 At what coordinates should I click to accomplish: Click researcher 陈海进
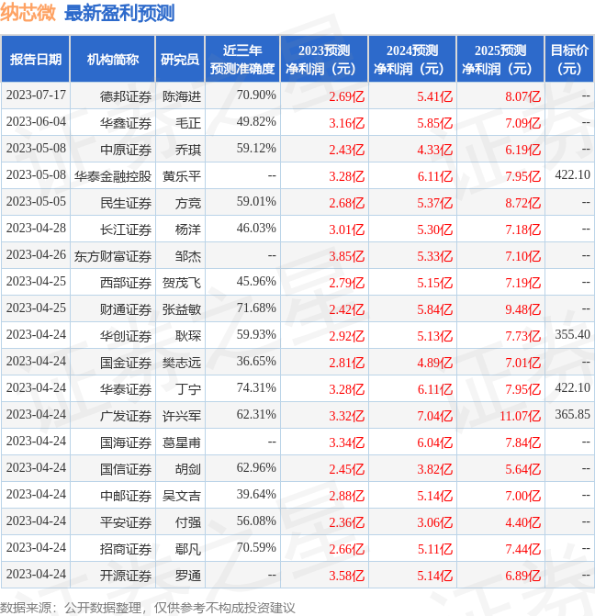tap(182, 96)
